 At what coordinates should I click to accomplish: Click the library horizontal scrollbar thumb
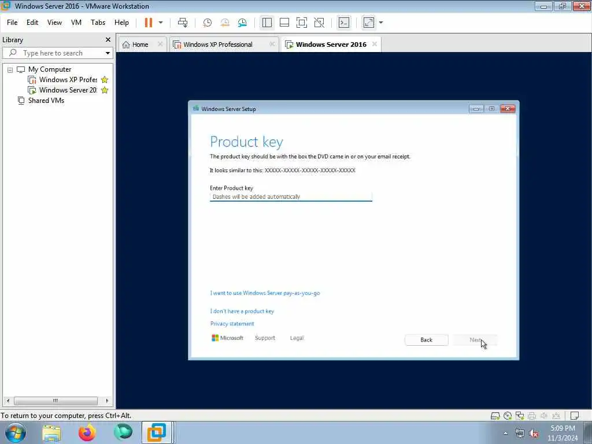click(55, 401)
